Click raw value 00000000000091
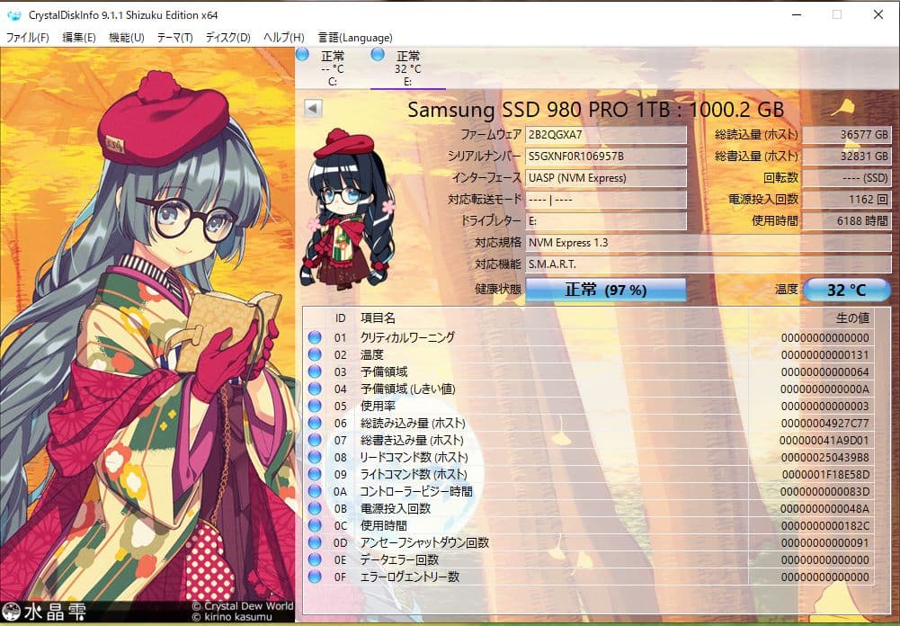 tap(824, 542)
